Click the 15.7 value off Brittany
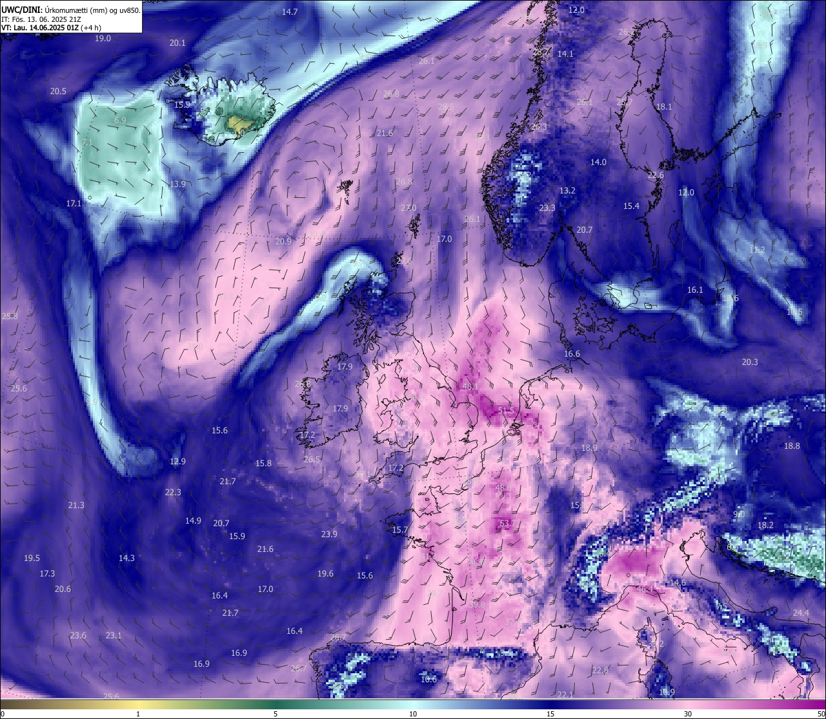This screenshot has width=826, height=719. click(x=400, y=531)
